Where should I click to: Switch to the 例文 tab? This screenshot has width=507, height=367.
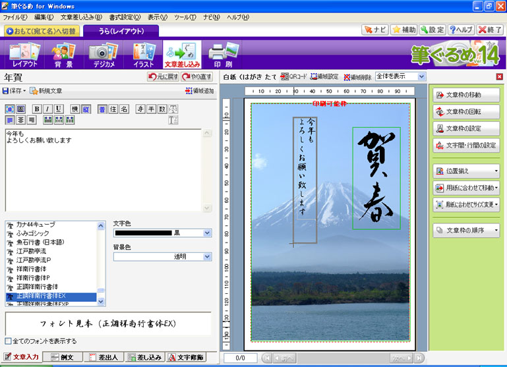63,357
